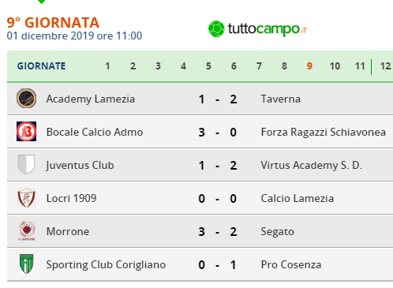Select matchday 5 in giornate bar
Screen dimensions: 393x288
[x=208, y=66]
